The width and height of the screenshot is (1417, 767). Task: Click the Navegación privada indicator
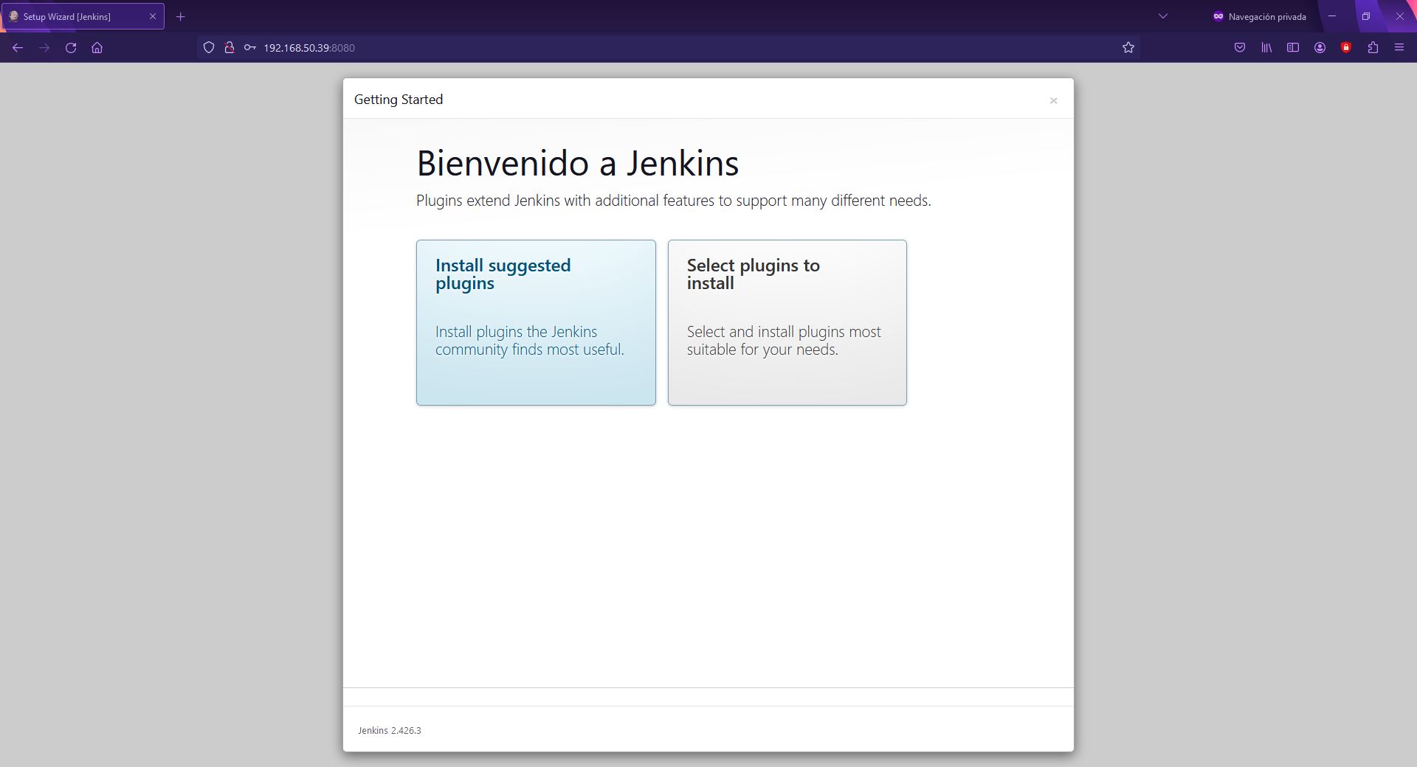pyautogui.click(x=1259, y=16)
